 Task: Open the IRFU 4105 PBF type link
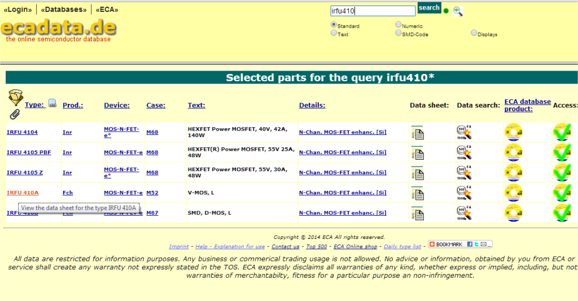[29, 152]
